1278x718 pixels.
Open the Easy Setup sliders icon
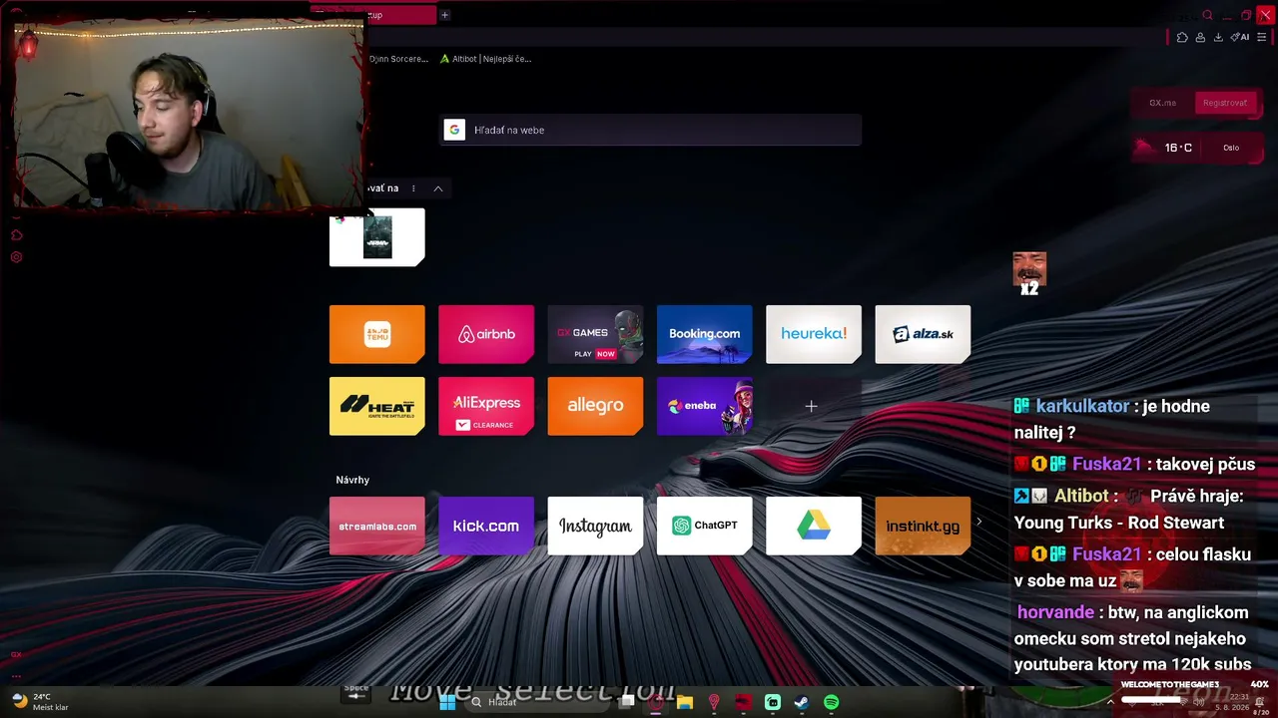1262,38
